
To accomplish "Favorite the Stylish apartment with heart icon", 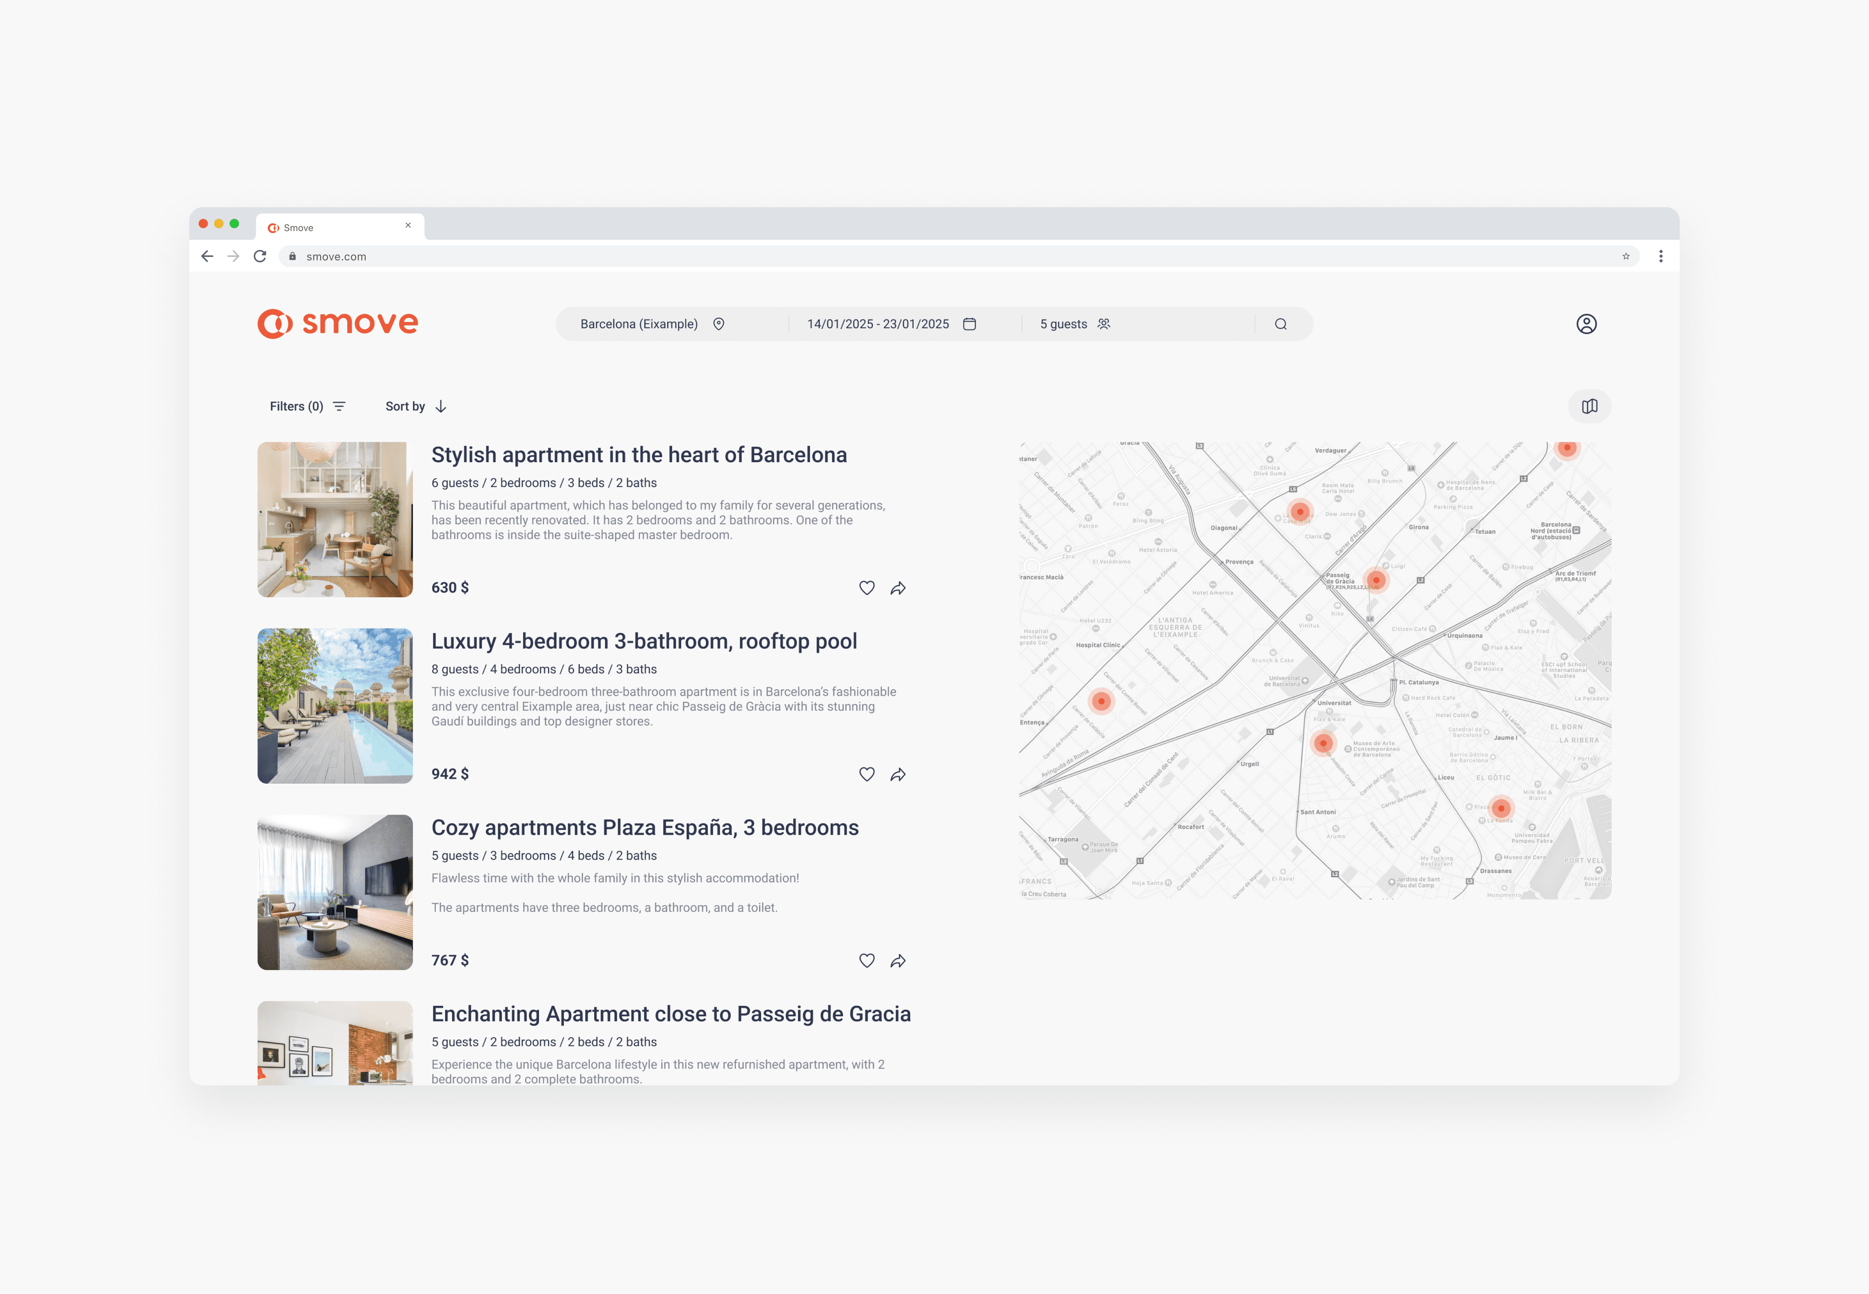I will click(x=866, y=588).
